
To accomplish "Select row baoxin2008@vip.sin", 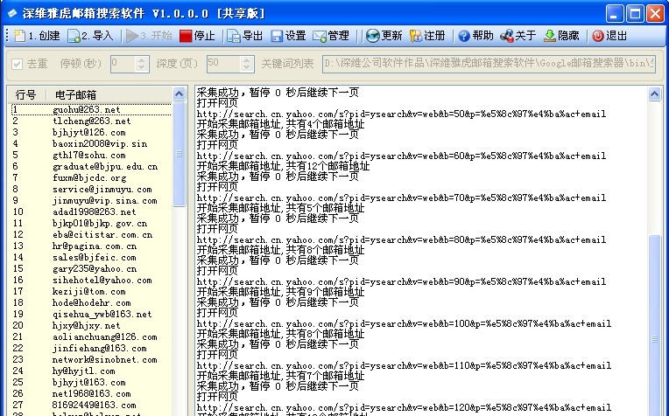I will coord(90,144).
